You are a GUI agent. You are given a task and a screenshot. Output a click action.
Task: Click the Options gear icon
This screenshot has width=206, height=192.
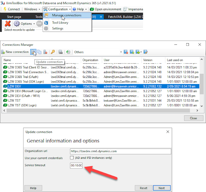click(16, 24)
